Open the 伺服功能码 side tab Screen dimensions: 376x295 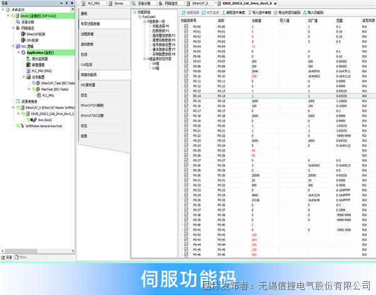(x=105, y=75)
